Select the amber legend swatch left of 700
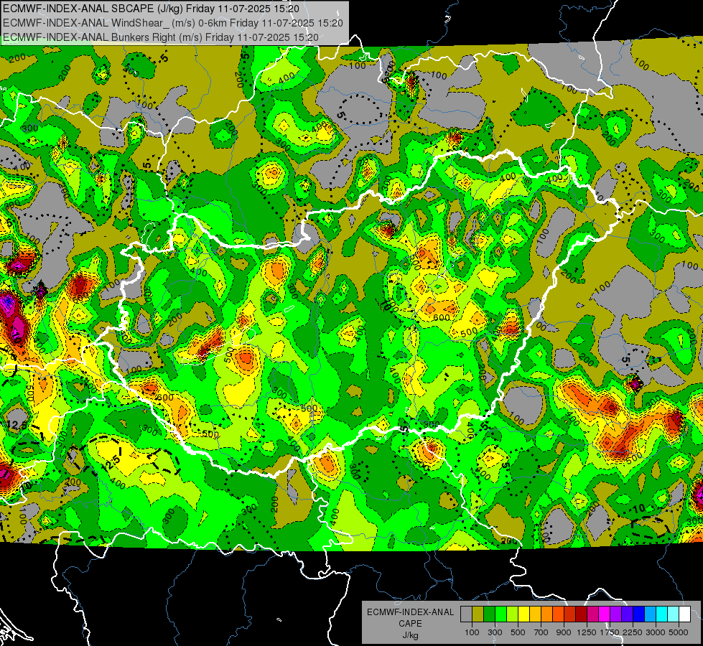 (x=535, y=614)
